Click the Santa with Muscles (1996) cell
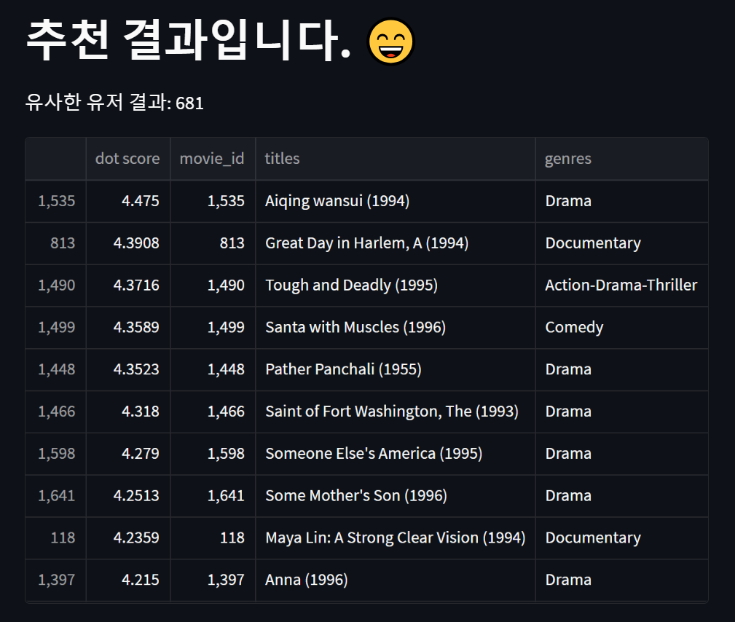This screenshot has width=735, height=622. tap(396, 327)
